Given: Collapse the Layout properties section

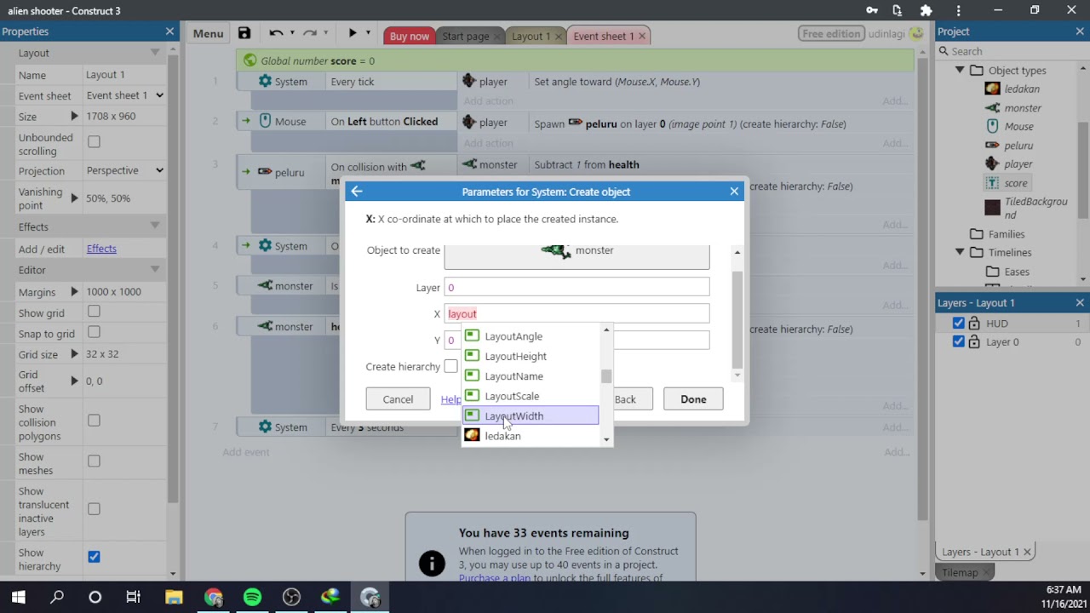Looking at the screenshot, I should (x=155, y=53).
